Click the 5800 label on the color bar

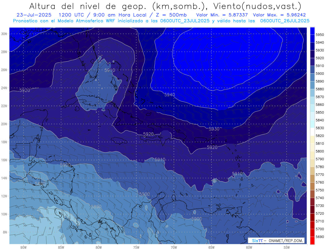point(320,151)
